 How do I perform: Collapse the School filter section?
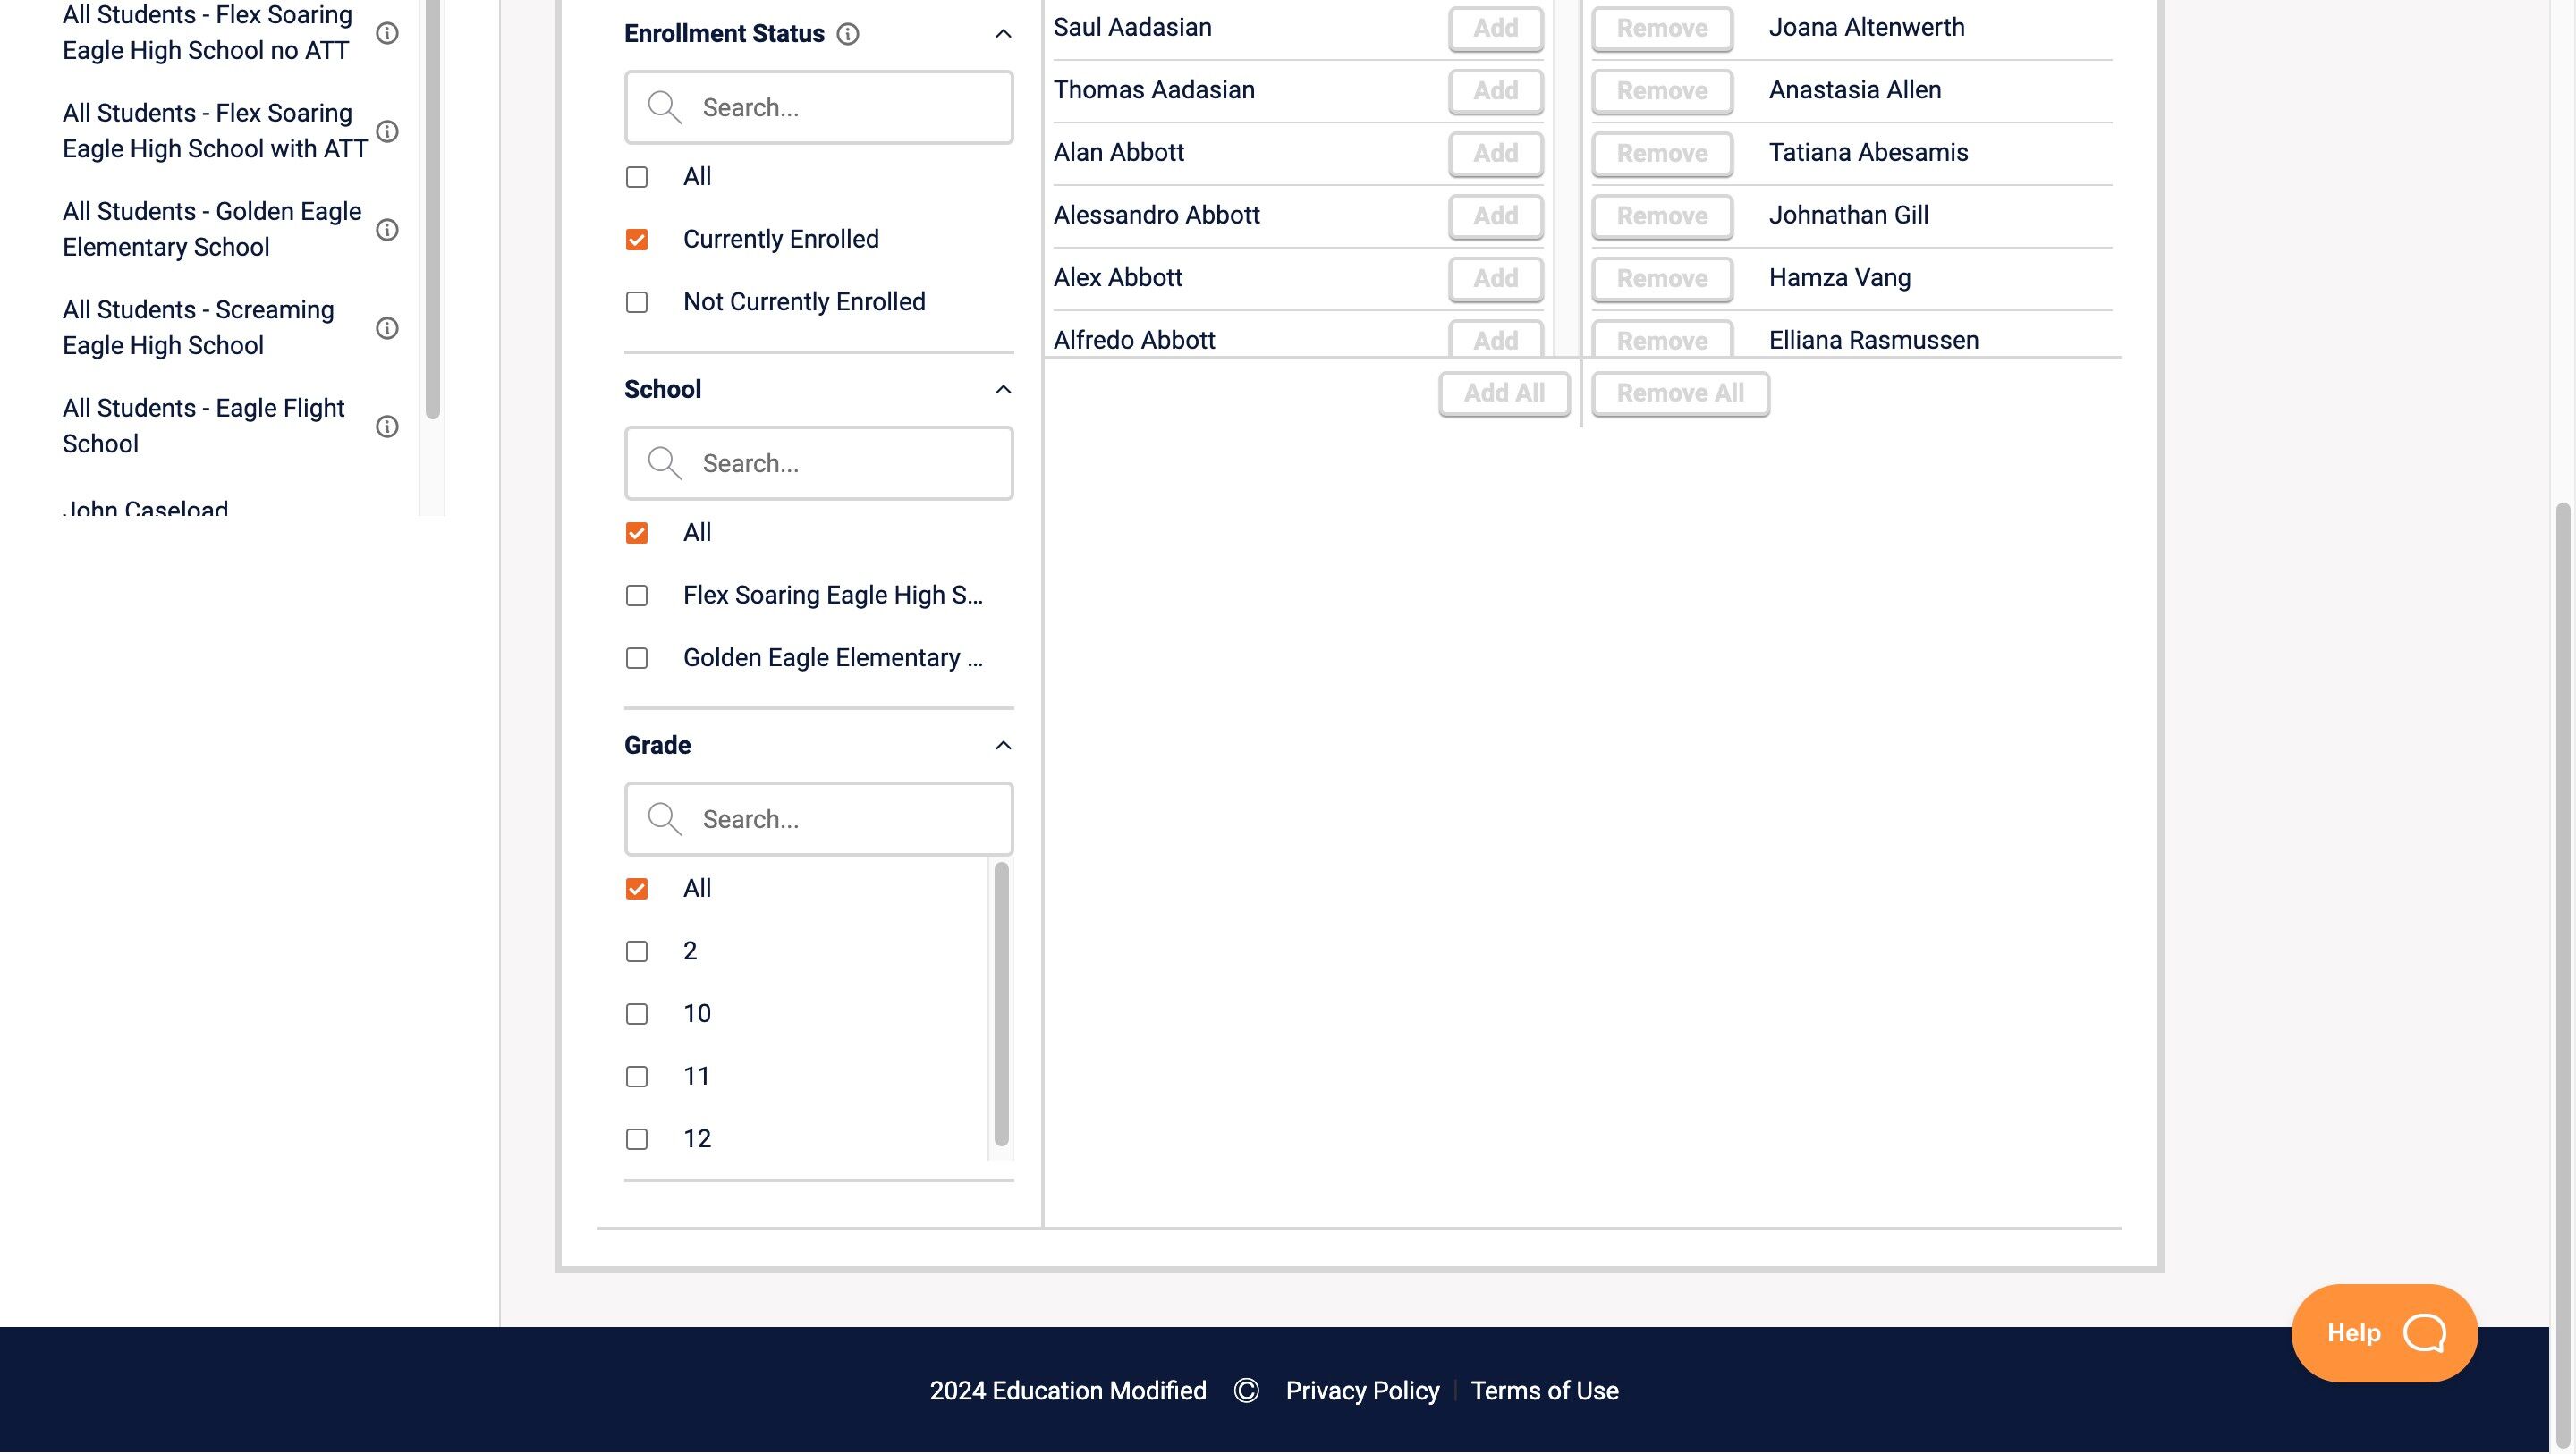[x=1003, y=390]
